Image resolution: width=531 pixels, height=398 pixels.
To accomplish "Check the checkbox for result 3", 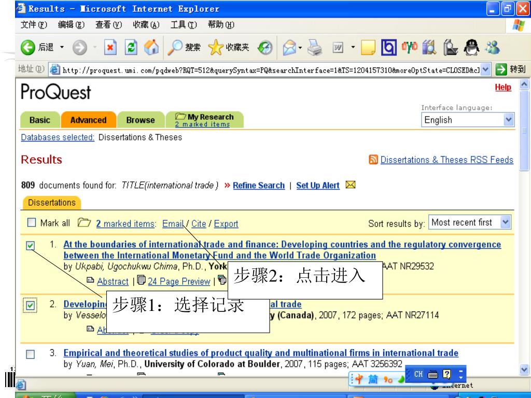I will click(30, 354).
